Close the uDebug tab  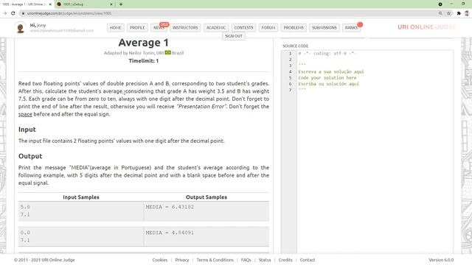pos(111,4)
